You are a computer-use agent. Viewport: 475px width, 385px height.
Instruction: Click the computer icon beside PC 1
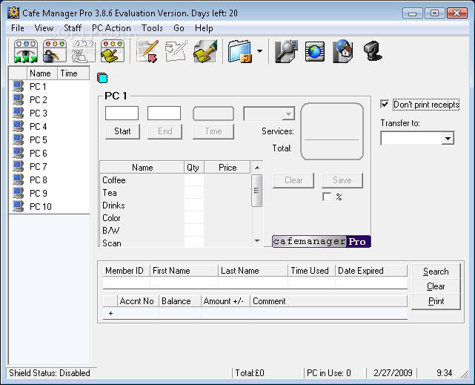[19, 86]
